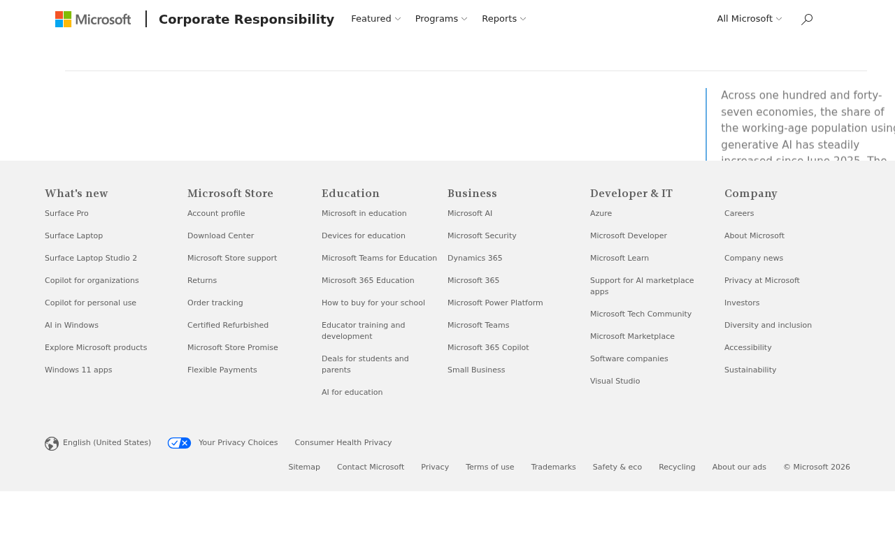The width and height of the screenshot is (895, 559).
Task: Open Microsoft Teams for Education
Action: pos(379,259)
